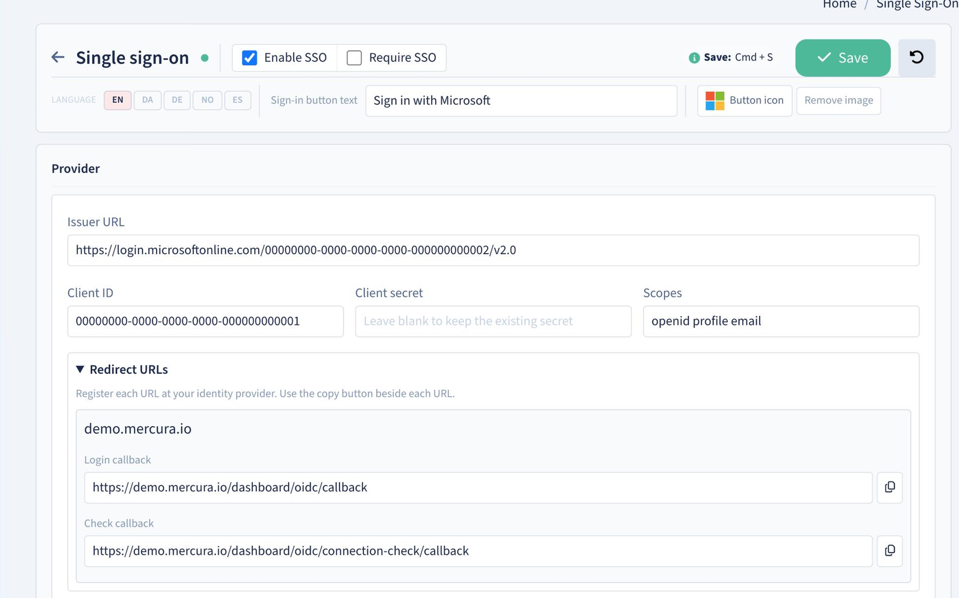Click the Remove image button
This screenshot has width=959, height=598.
[839, 101]
